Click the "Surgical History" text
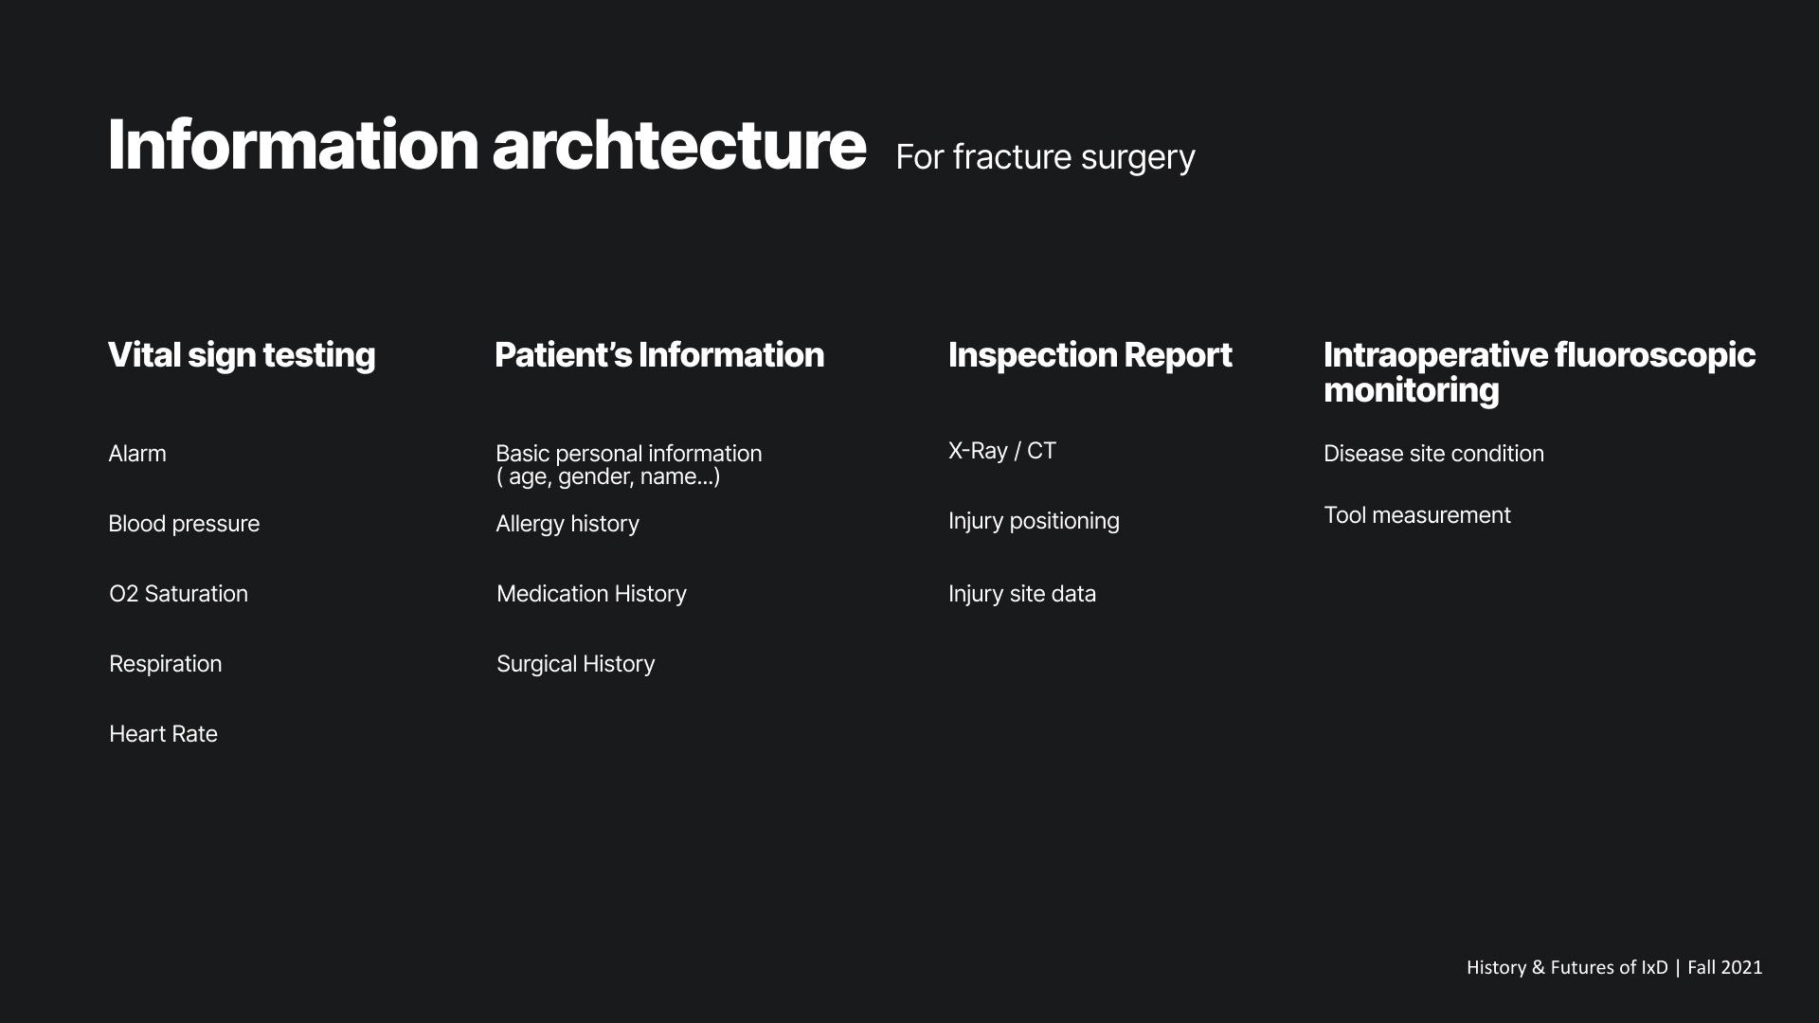The image size is (1819, 1023). pyautogui.click(x=575, y=664)
